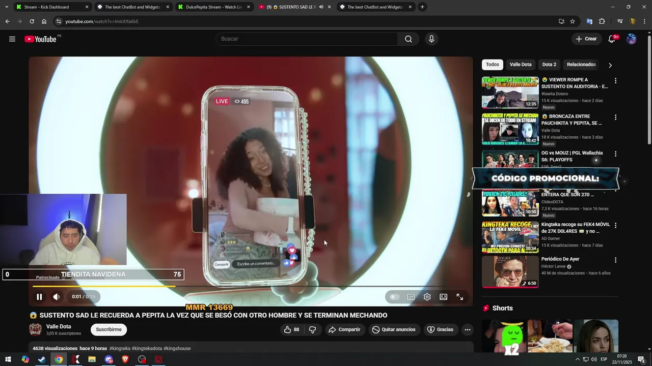The width and height of the screenshot is (652, 366).
Task: Click Quitar anuncios button
Action: click(x=394, y=329)
